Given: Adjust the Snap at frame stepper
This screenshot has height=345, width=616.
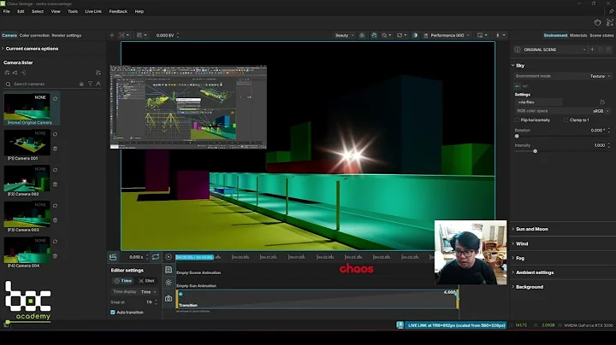Looking at the screenshot, I should click(156, 302).
